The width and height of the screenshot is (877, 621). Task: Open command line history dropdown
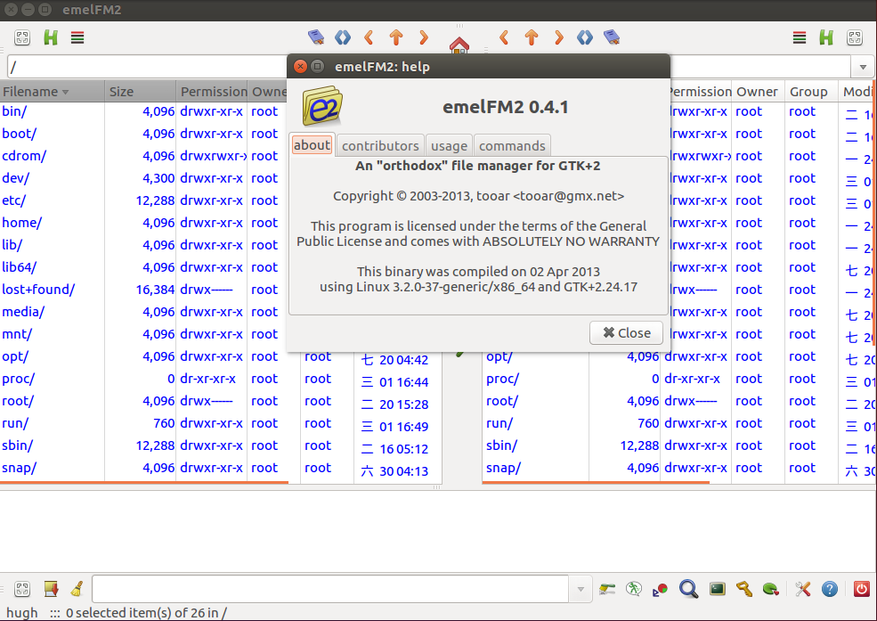[581, 589]
